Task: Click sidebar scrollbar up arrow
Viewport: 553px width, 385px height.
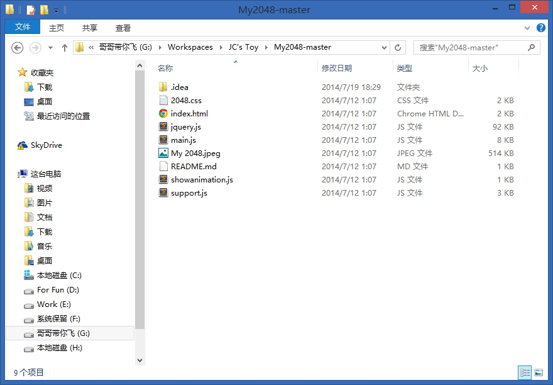Action: click(140, 65)
